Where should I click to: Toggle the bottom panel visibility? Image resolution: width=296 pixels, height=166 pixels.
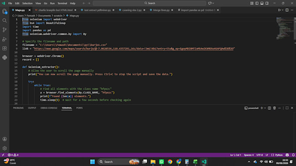pyautogui.click(x=262, y=3)
